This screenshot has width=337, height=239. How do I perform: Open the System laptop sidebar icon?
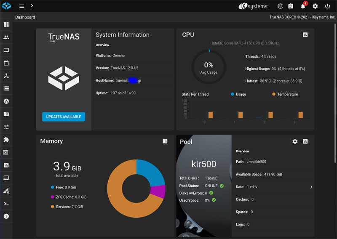pos(6,50)
